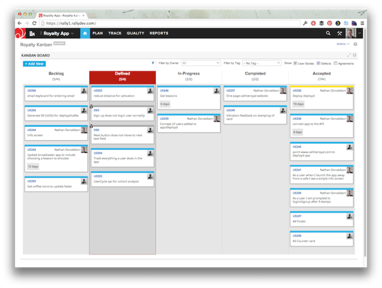The height and width of the screenshot is (288, 382).
Task: Toggle the User Stories checkbox
Action: point(295,64)
